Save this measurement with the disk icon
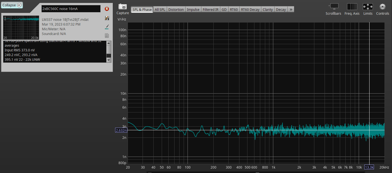392x173 pixels. coord(107,18)
